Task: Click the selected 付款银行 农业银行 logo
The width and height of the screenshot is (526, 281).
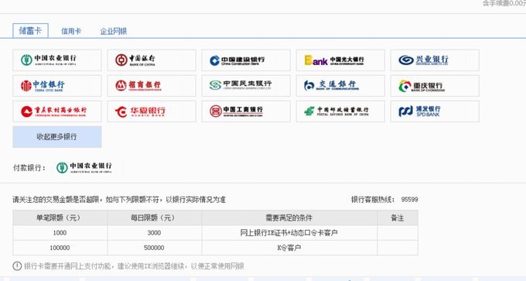Action: pyautogui.click(x=84, y=167)
